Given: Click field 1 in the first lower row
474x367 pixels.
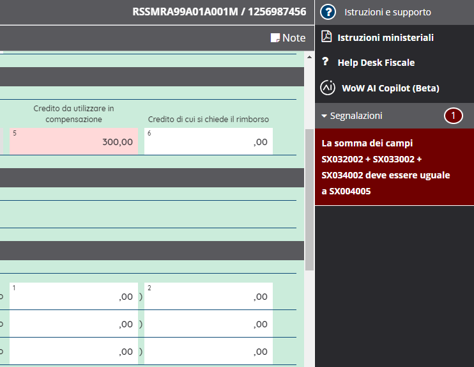Looking at the screenshot, I should [x=73, y=296].
